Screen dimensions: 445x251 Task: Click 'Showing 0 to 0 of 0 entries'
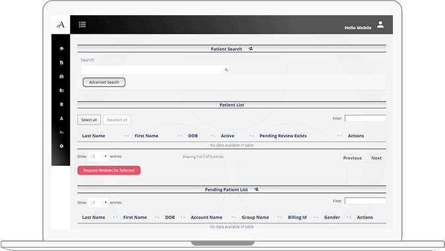203,157
